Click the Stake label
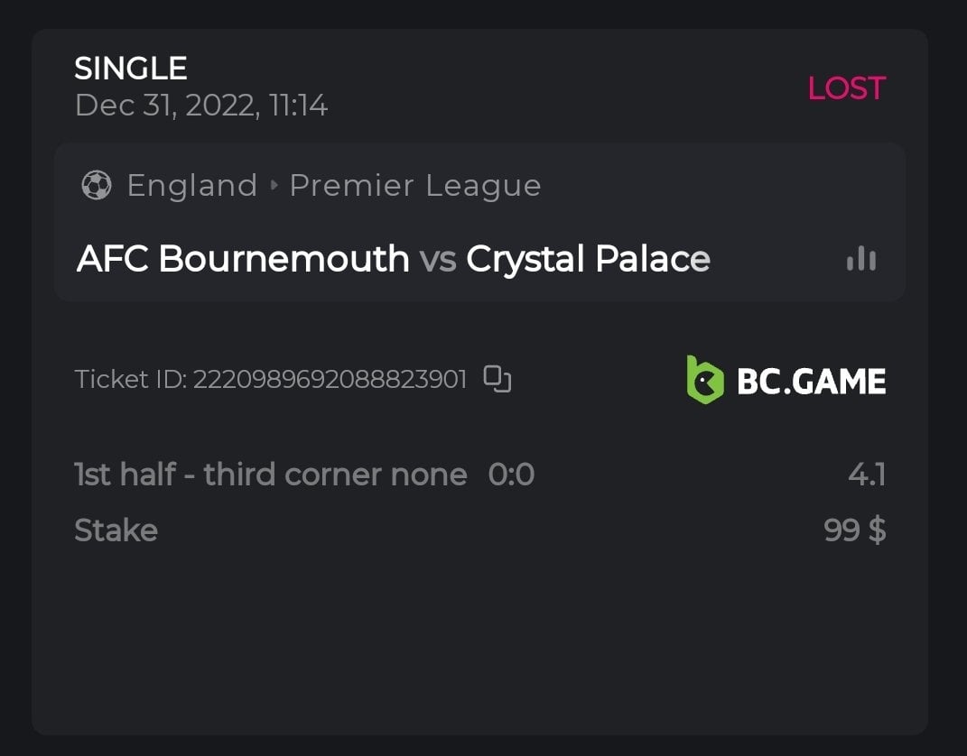This screenshot has width=967, height=756. coord(116,530)
